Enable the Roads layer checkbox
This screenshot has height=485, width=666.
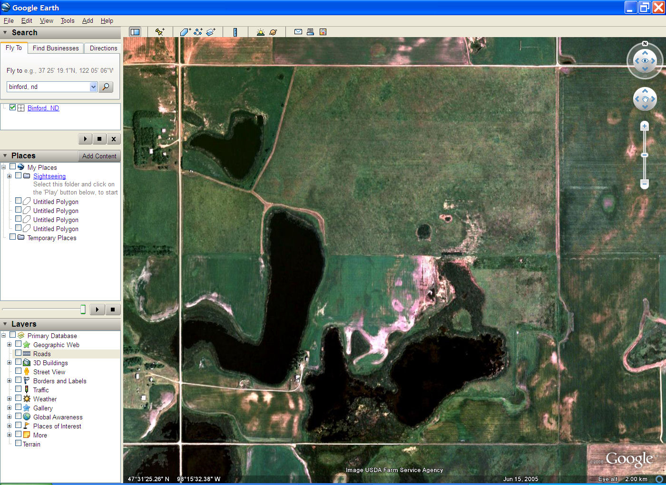[19, 353]
